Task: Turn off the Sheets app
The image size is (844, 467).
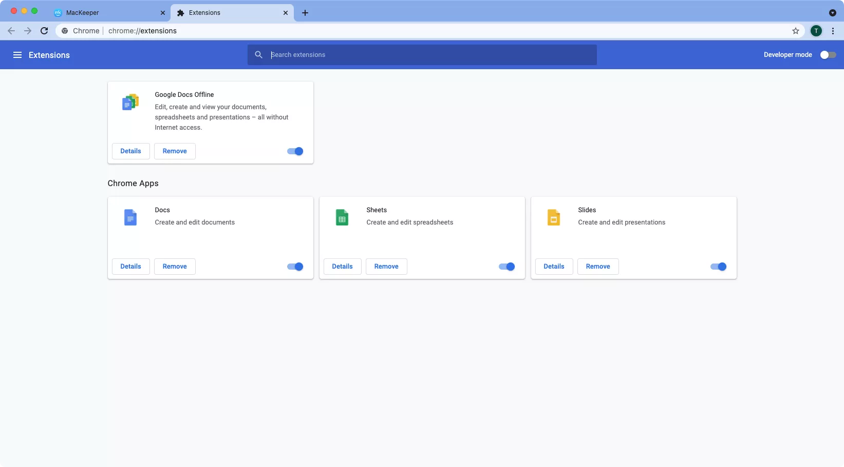Action: (506, 267)
